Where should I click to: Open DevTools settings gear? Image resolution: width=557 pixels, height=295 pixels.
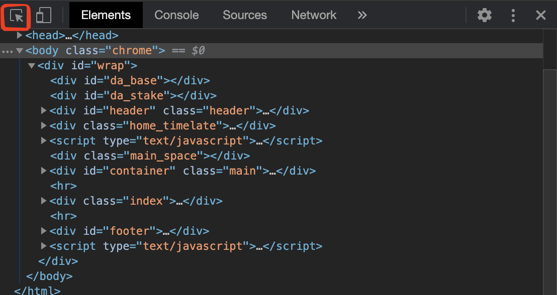click(484, 15)
